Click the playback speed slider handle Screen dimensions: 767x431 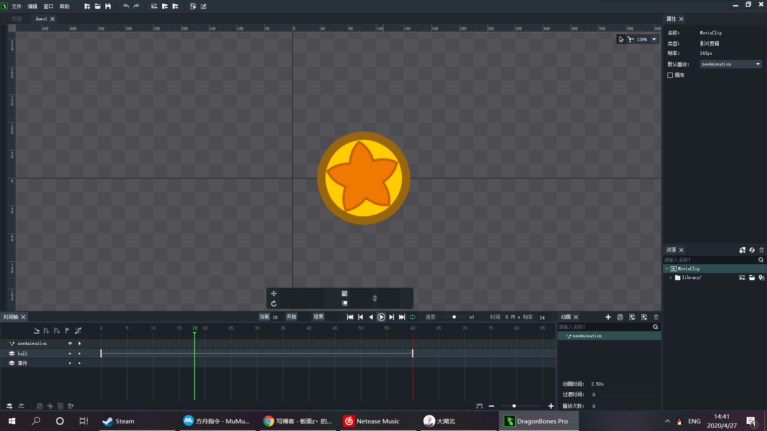click(454, 317)
